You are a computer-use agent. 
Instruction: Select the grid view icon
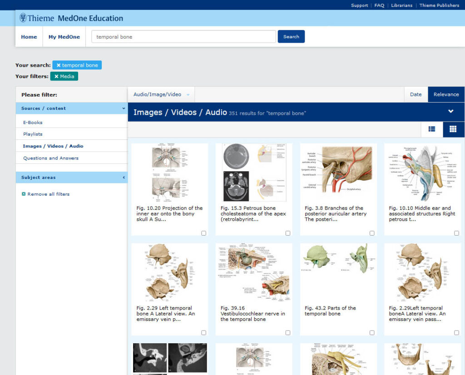click(x=453, y=129)
